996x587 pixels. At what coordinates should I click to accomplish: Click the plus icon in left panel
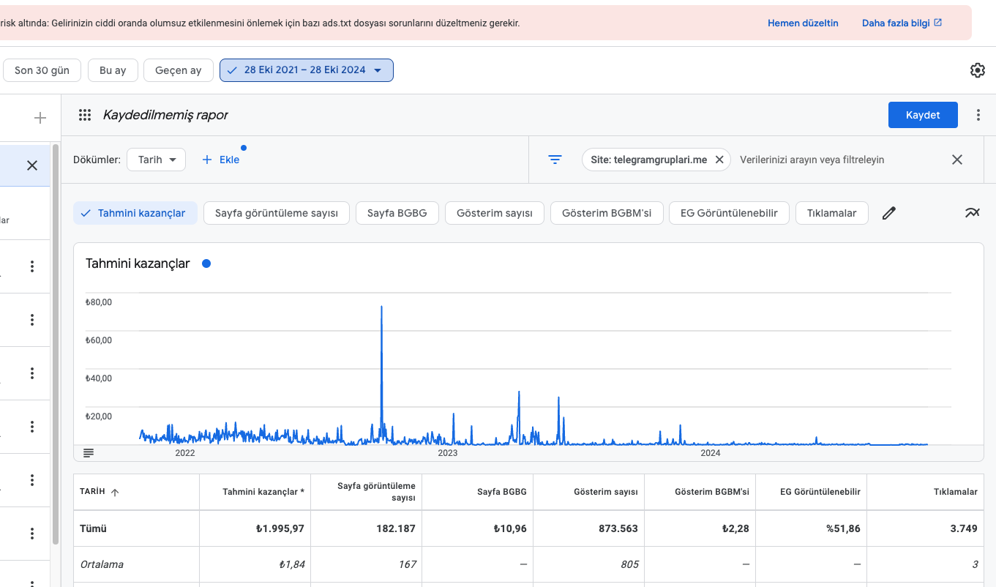coord(40,118)
